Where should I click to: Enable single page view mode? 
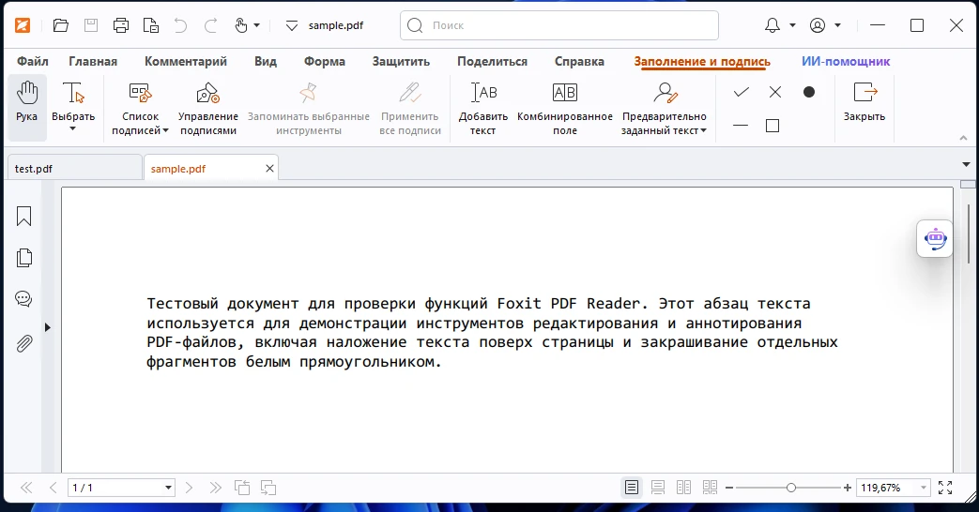(x=632, y=488)
